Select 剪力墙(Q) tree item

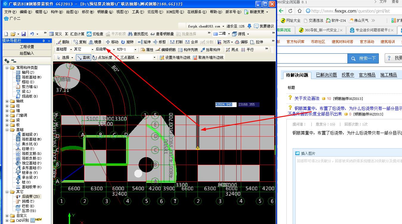click(x=30, y=87)
